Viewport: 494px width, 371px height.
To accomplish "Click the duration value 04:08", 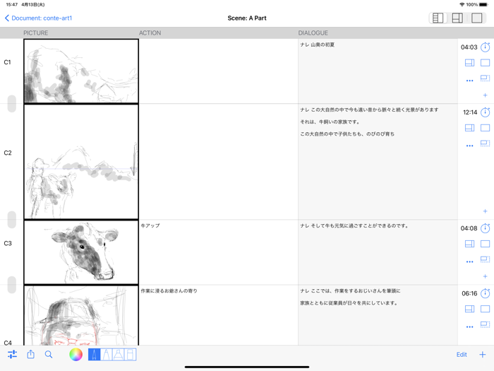I will tap(469, 228).
